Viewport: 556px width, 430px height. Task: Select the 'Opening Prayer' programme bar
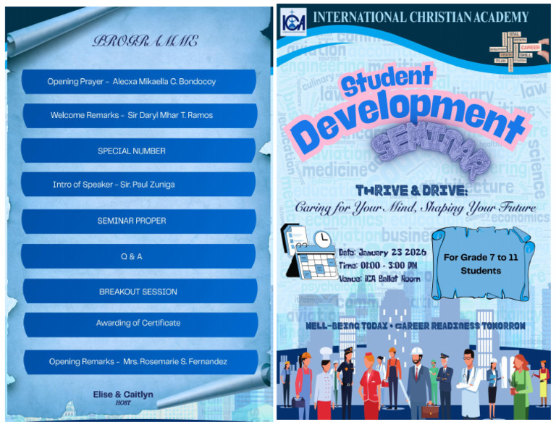click(139, 82)
